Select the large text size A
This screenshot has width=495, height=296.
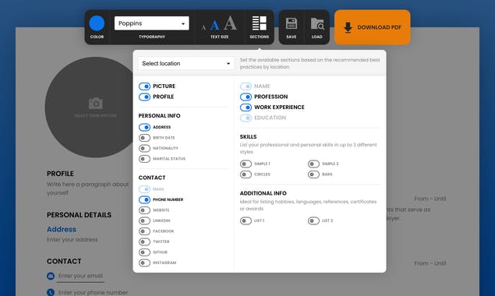tap(230, 23)
